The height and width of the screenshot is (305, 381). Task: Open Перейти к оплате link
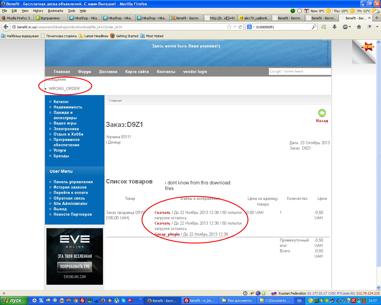tap(71, 192)
